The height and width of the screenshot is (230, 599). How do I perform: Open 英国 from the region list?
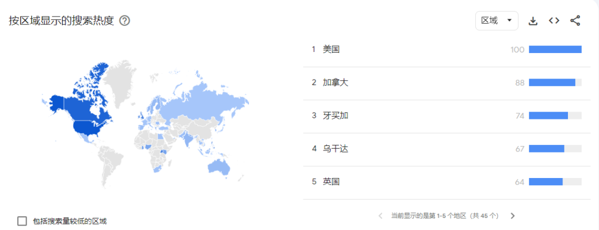click(331, 182)
